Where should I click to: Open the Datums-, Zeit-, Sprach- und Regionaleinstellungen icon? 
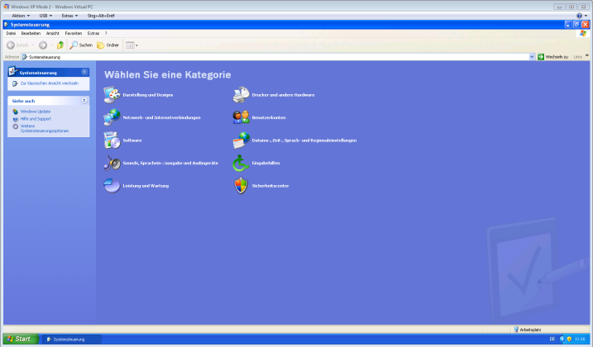point(241,140)
